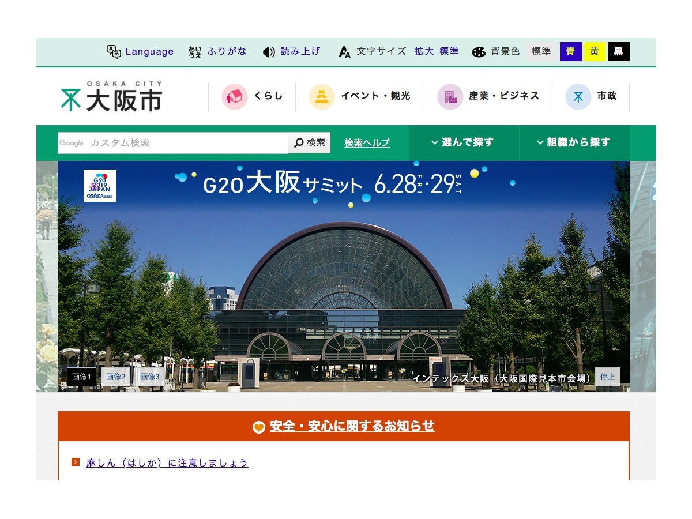This screenshot has width=692, height=519.
Task: Open the 検索ヘルプ link
Action: [366, 143]
